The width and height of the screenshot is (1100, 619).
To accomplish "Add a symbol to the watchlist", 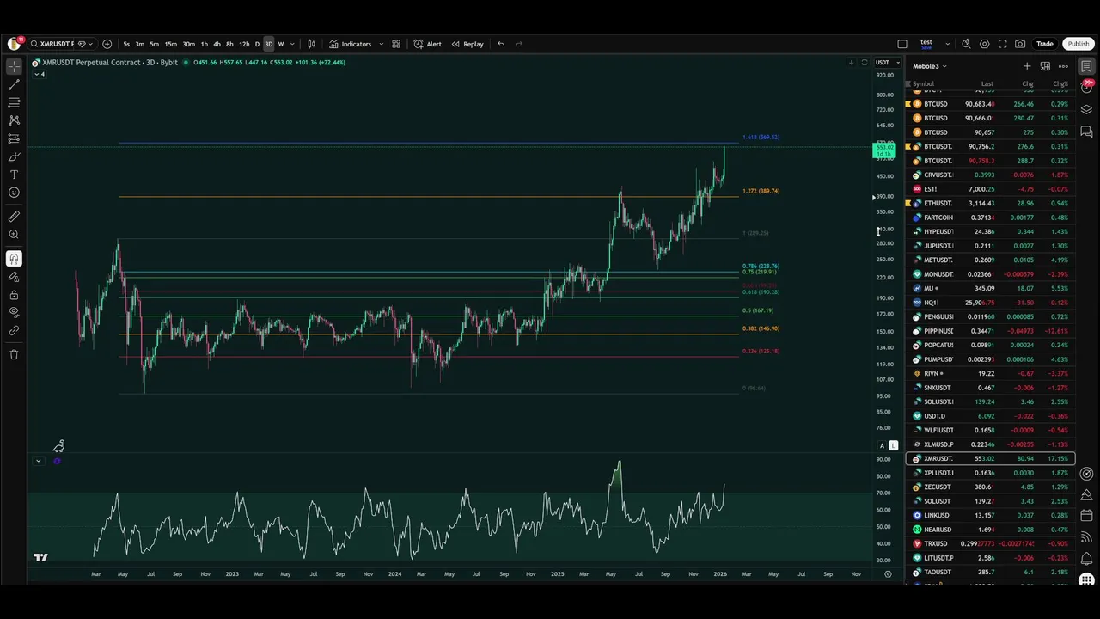I will click(x=1027, y=66).
